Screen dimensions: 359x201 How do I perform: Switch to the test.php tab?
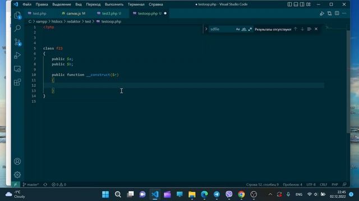pyautogui.click(x=39, y=13)
